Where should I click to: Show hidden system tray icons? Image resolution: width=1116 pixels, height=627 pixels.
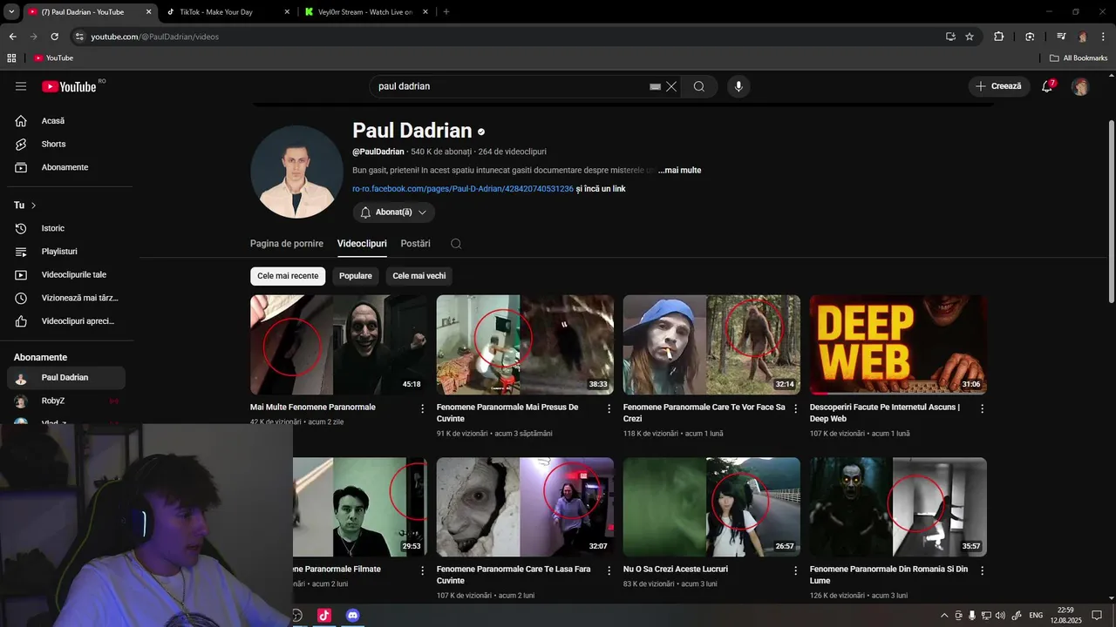[x=943, y=615]
